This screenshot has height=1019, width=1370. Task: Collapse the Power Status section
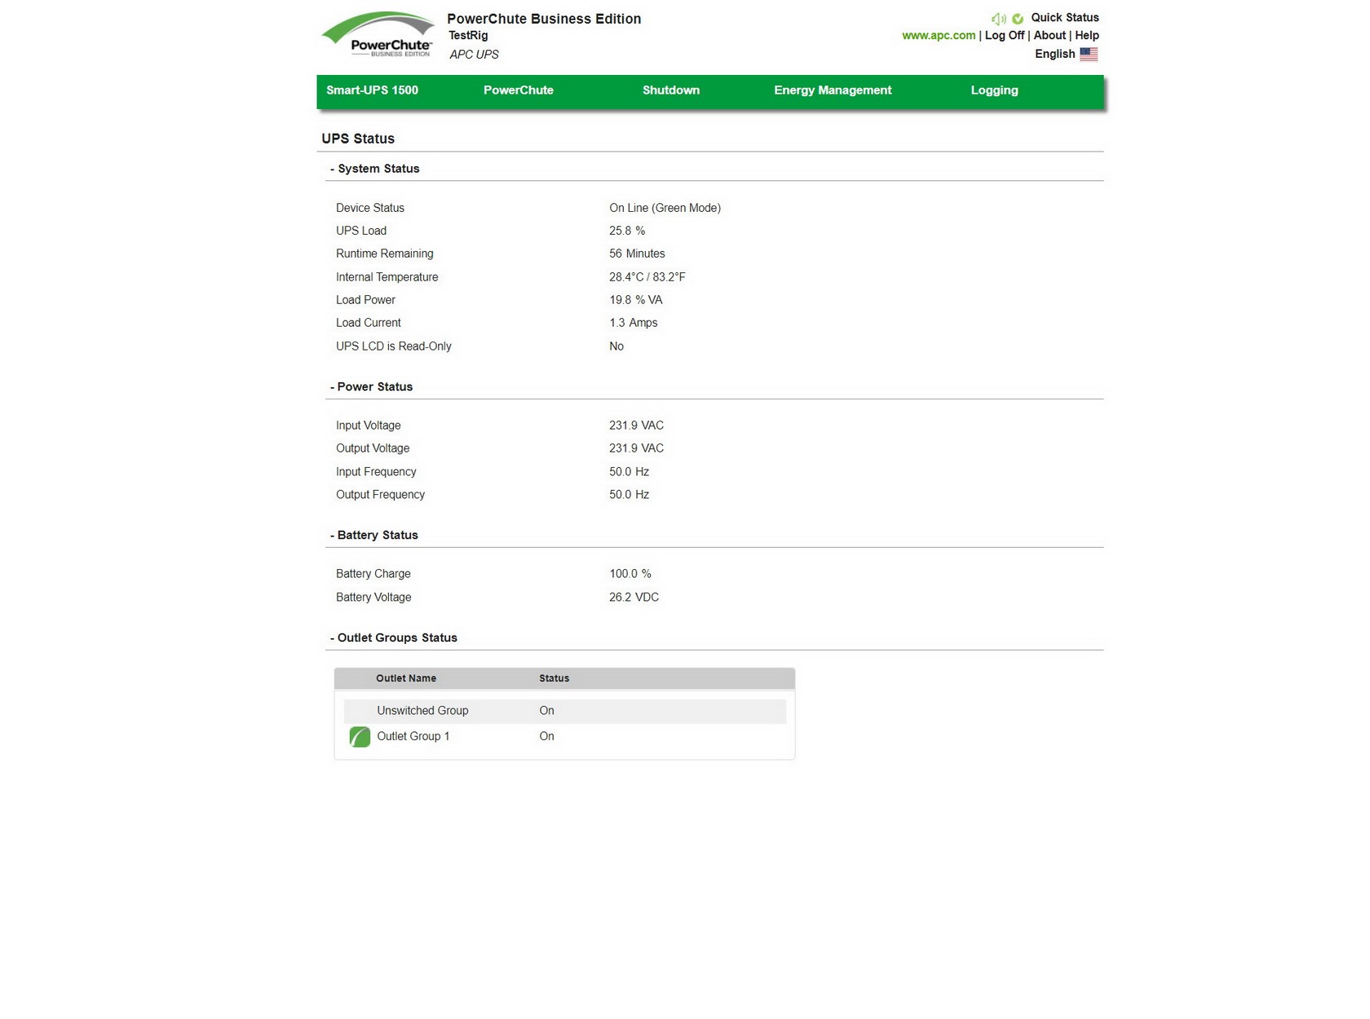click(x=371, y=387)
